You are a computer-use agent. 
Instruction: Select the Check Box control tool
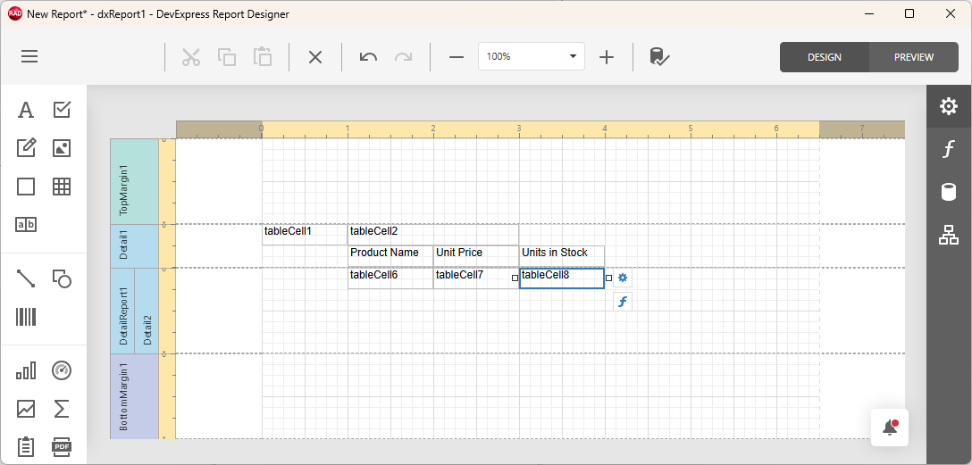[62, 110]
